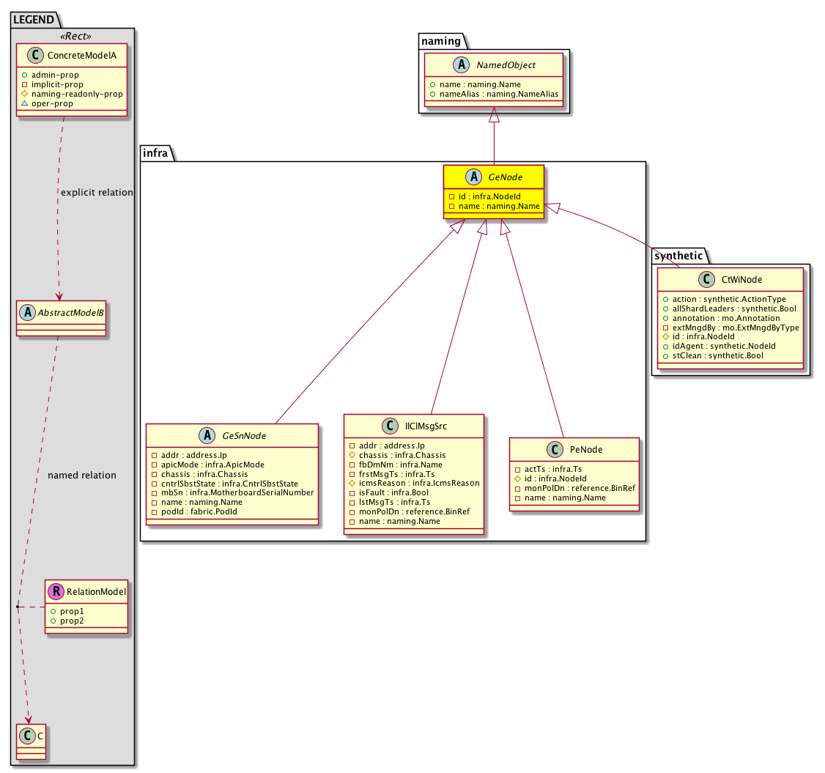Select the naming package tab
The image size is (825, 773).
(x=443, y=39)
